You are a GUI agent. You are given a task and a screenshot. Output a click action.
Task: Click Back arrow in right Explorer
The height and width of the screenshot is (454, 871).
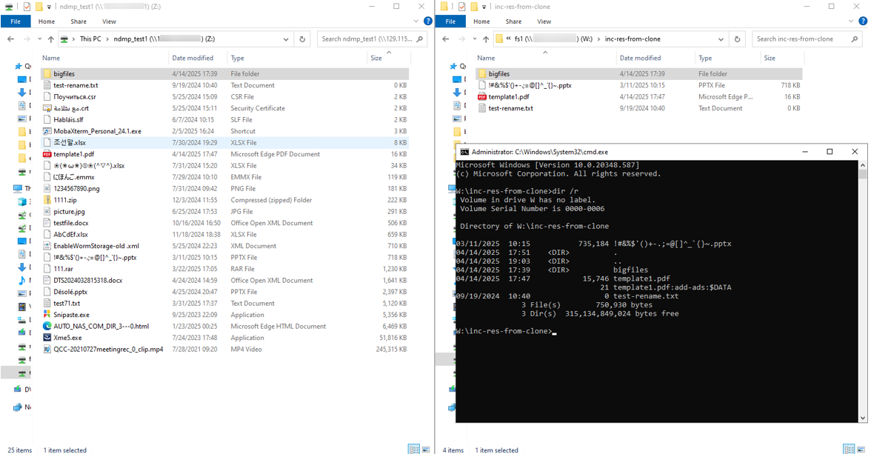coord(446,39)
